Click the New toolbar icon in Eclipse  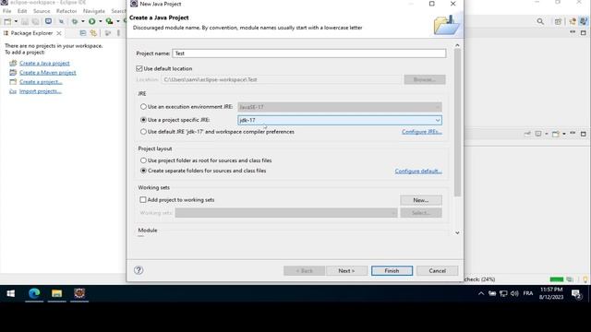[x=7, y=21]
